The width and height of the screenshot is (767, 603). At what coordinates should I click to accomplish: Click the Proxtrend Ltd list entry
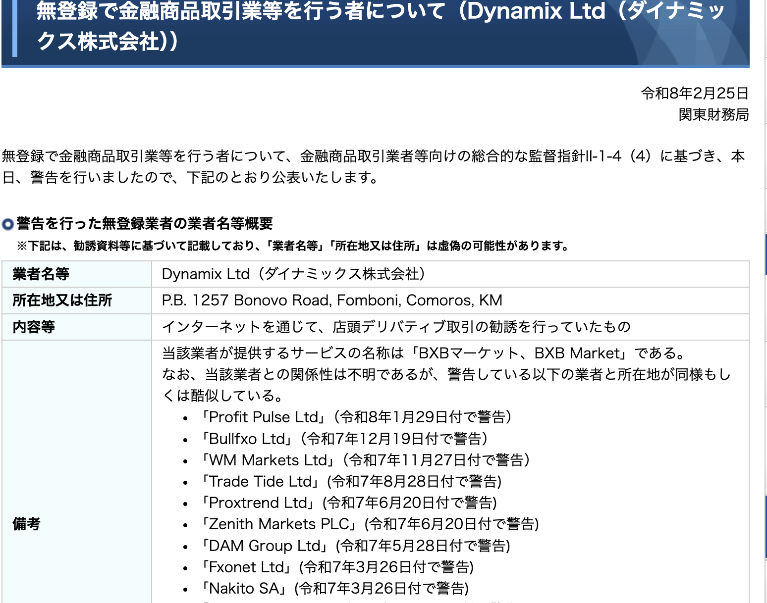point(349,502)
